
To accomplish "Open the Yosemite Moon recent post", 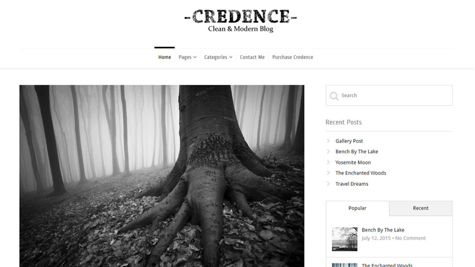I will [353, 163].
